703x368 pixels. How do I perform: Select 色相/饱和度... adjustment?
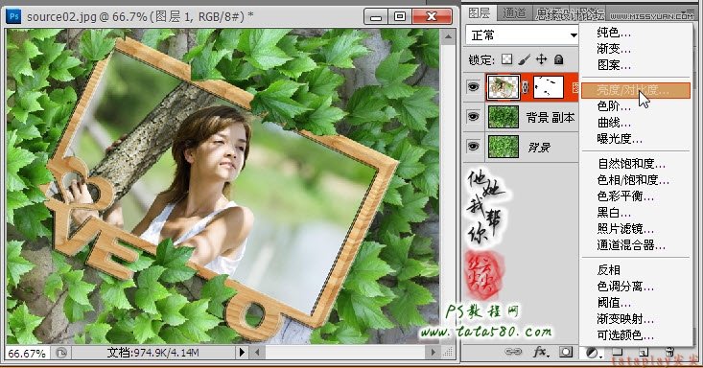[633, 180]
